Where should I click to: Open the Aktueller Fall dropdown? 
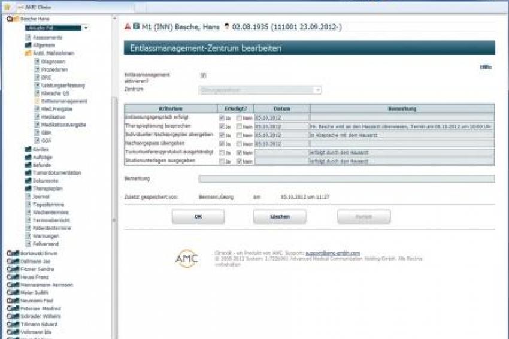pyautogui.click(x=57, y=28)
